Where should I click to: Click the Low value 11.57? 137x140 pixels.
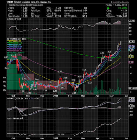tap(24, 14)
